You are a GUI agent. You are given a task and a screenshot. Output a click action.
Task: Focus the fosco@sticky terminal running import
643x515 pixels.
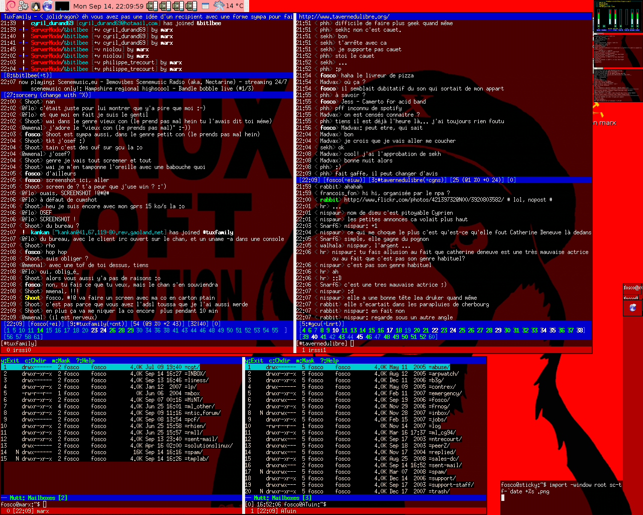click(x=561, y=492)
